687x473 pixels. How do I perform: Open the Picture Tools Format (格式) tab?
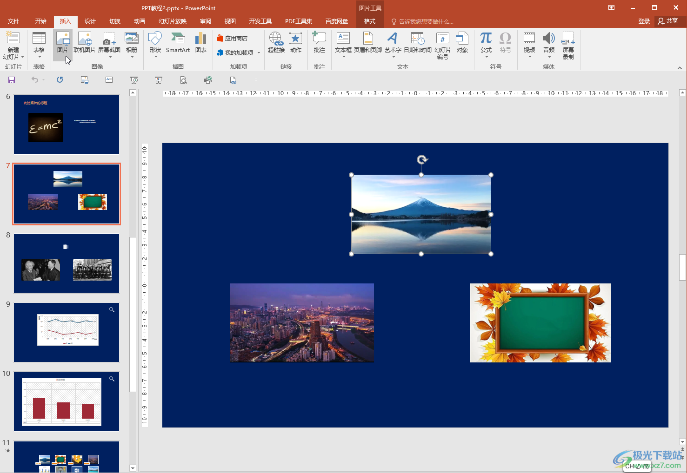pyautogui.click(x=370, y=21)
